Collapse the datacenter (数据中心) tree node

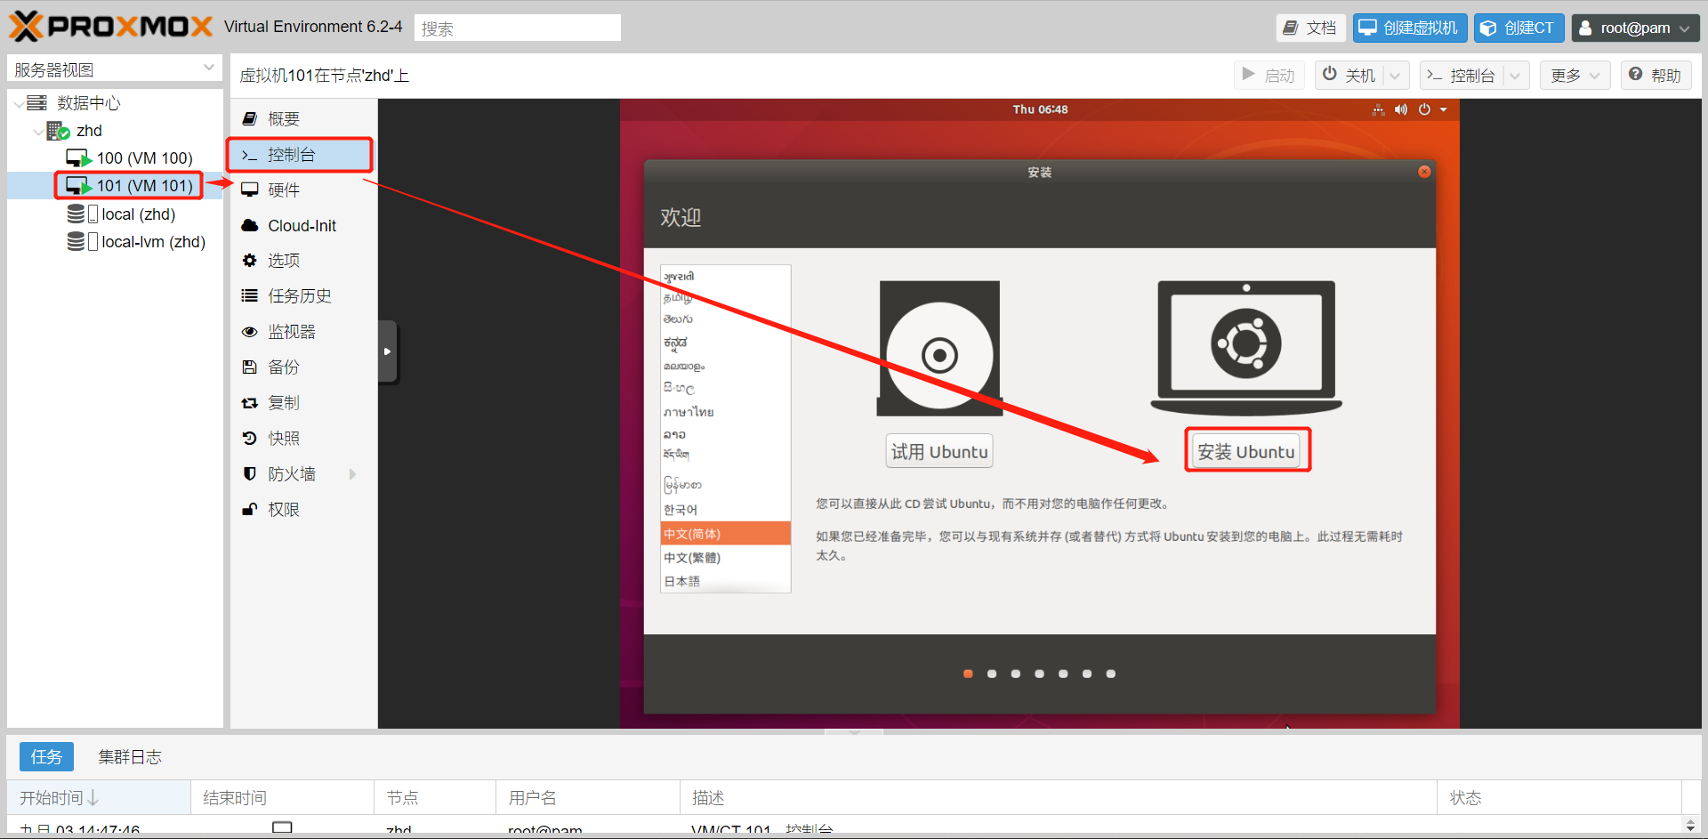pyautogui.click(x=19, y=103)
